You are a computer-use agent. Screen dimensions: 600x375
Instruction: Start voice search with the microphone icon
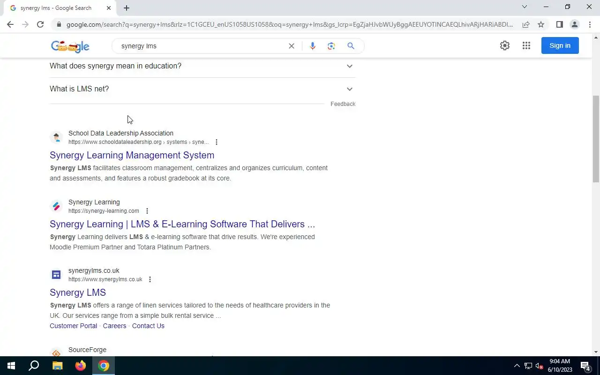(x=313, y=46)
